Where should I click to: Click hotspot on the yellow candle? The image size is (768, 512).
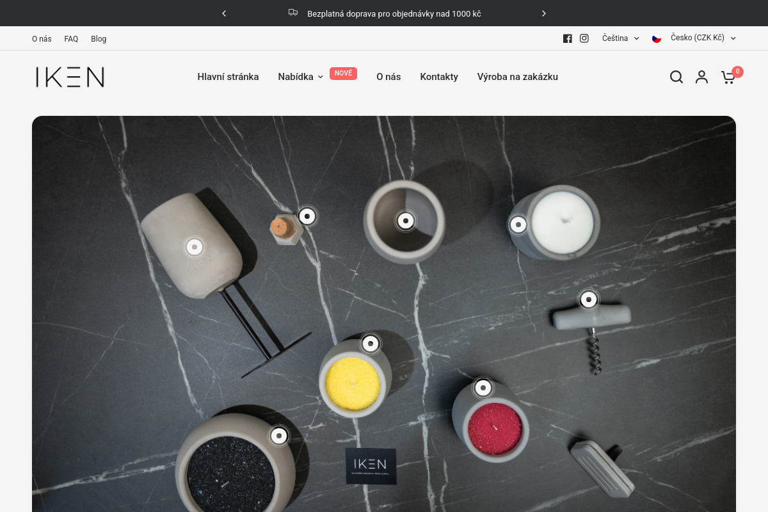[x=371, y=344]
